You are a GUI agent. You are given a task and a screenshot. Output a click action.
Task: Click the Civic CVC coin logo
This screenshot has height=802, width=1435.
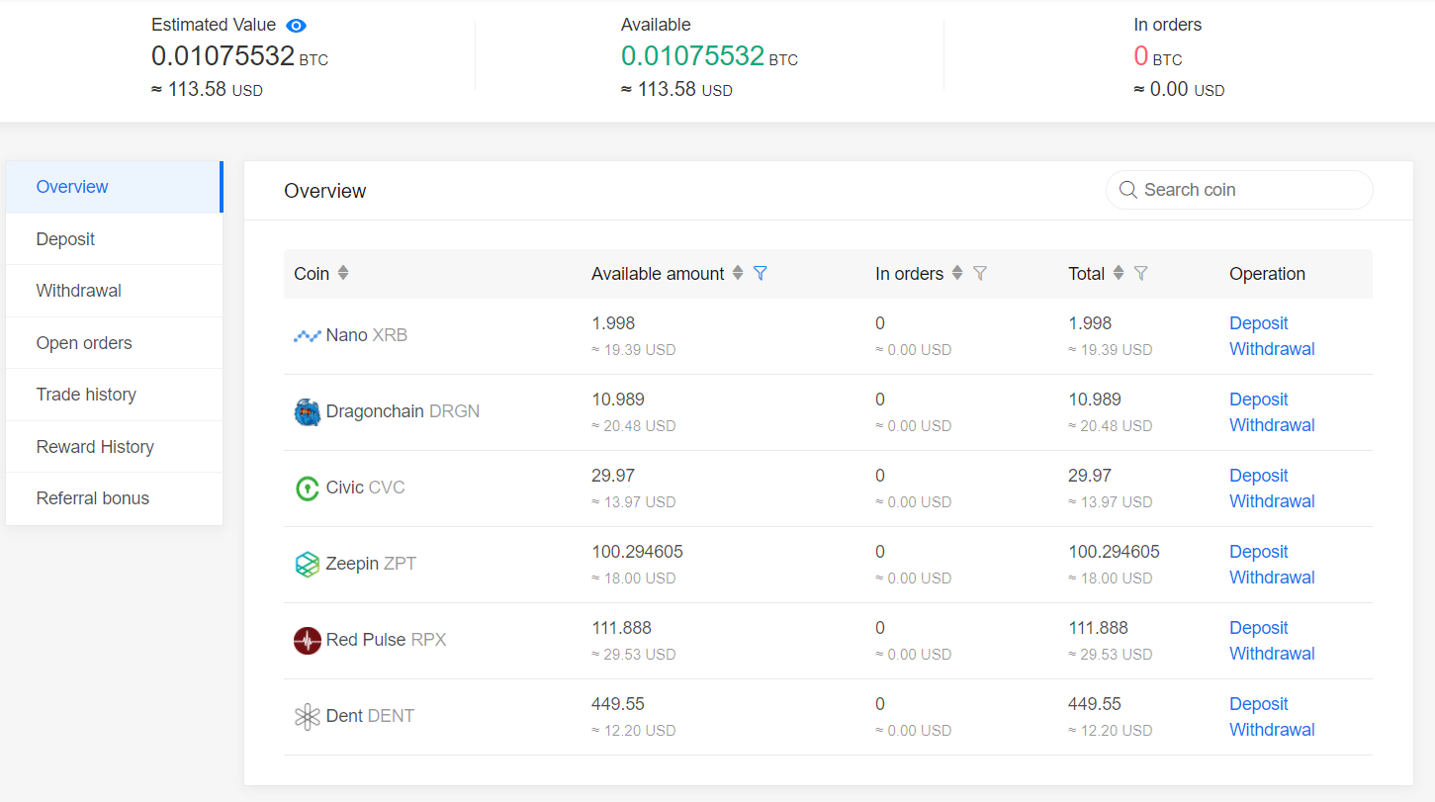tap(308, 489)
